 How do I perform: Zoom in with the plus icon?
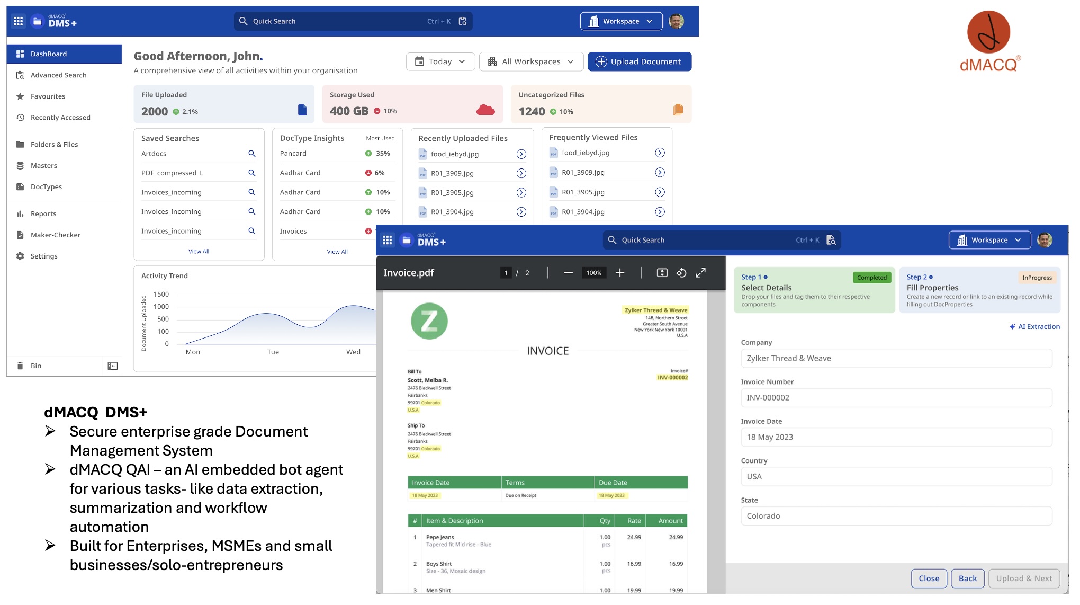(x=620, y=273)
